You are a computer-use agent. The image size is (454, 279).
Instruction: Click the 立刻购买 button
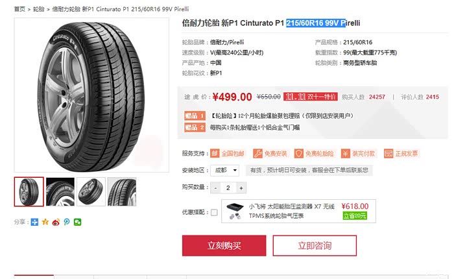coord(224,246)
